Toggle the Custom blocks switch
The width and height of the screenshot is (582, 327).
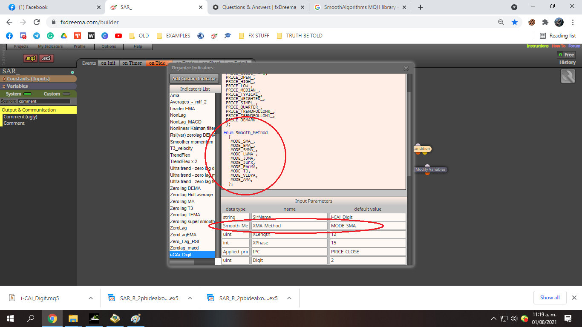pyautogui.click(x=66, y=94)
